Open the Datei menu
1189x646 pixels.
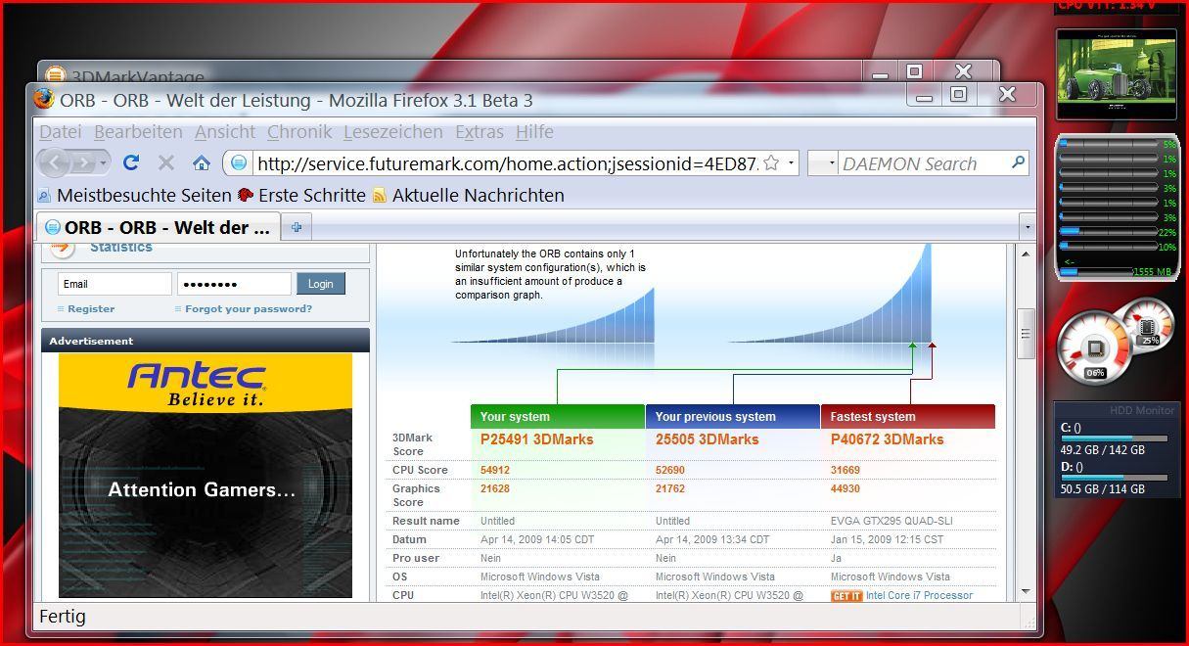tap(60, 131)
